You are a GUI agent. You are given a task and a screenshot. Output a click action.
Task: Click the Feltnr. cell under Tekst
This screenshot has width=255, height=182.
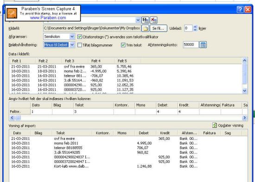94,112
